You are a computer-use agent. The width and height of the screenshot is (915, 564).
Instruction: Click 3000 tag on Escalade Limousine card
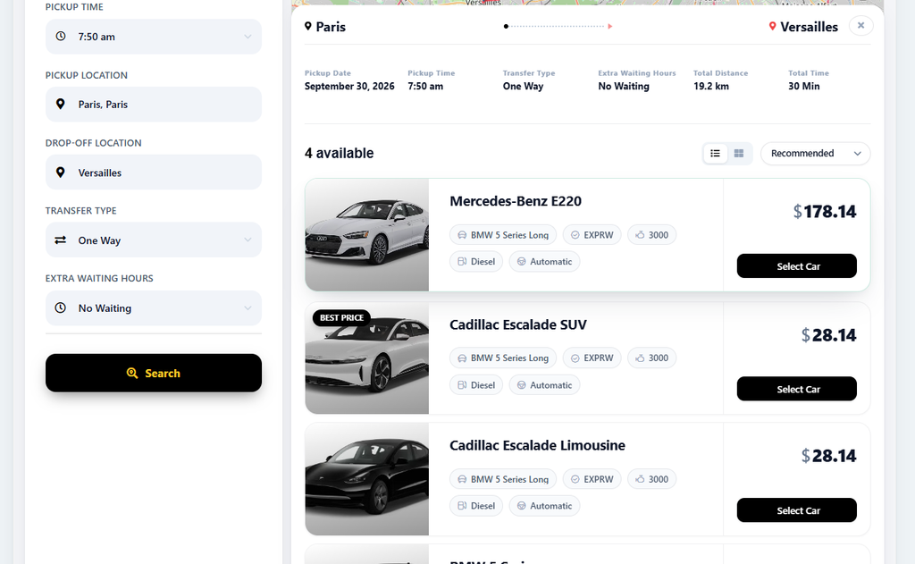click(651, 479)
